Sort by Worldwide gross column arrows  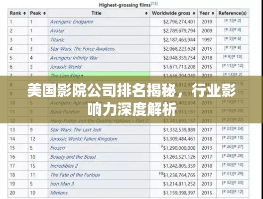[x=194, y=13]
